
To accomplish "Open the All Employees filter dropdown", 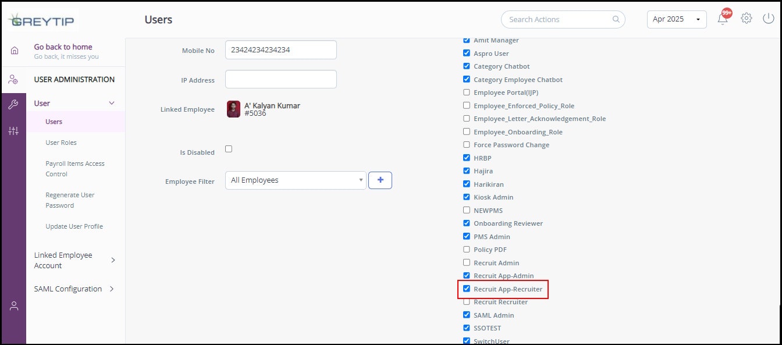I will [296, 180].
